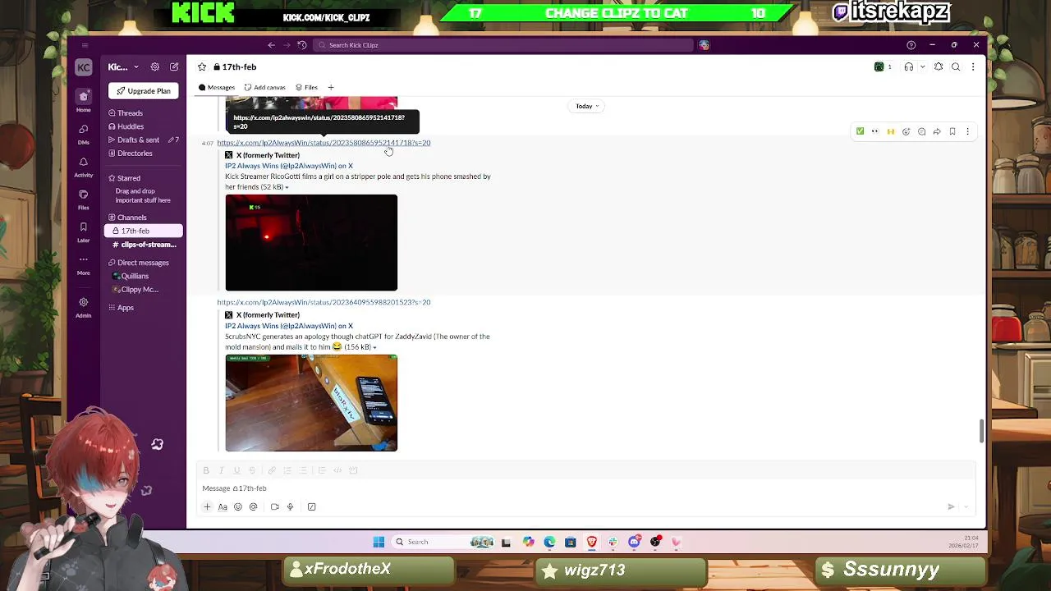Open the clips-of-stream channel
1051x591 pixels.
[144, 245]
